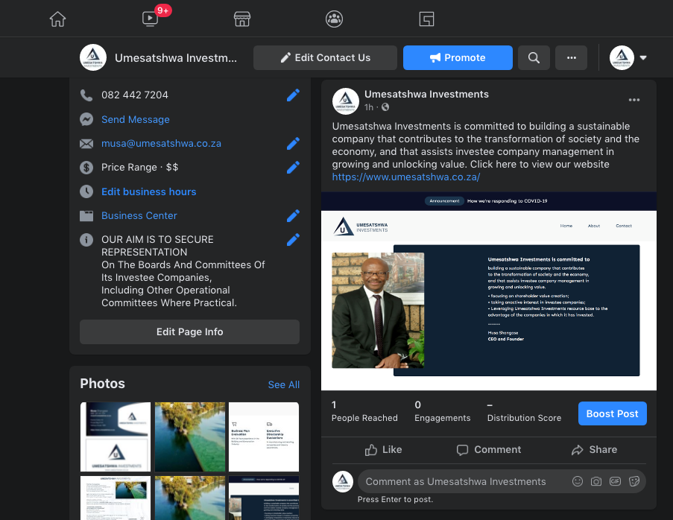Edit the OUR AIM description pencil icon
673x520 pixels.
point(293,240)
